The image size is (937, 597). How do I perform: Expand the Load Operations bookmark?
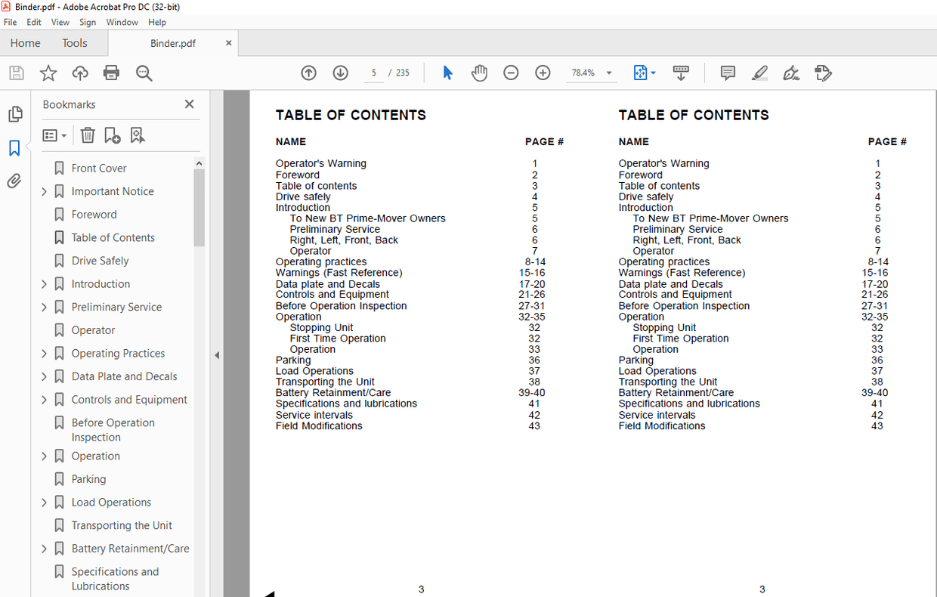[44, 503]
